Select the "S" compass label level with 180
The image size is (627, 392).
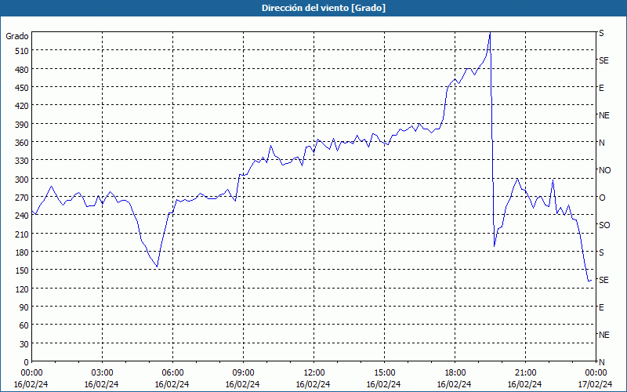tap(601, 252)
